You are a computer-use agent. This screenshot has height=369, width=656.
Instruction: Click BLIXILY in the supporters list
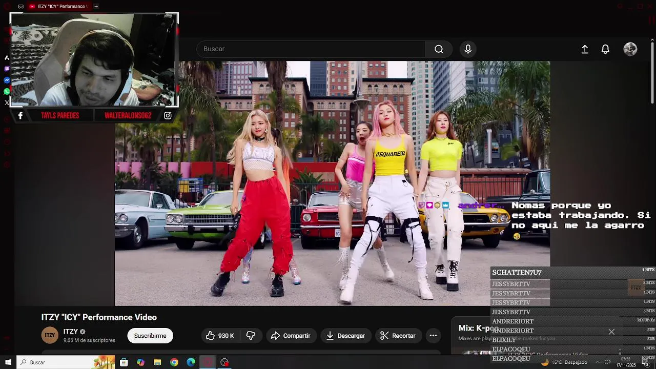(504, 340)
